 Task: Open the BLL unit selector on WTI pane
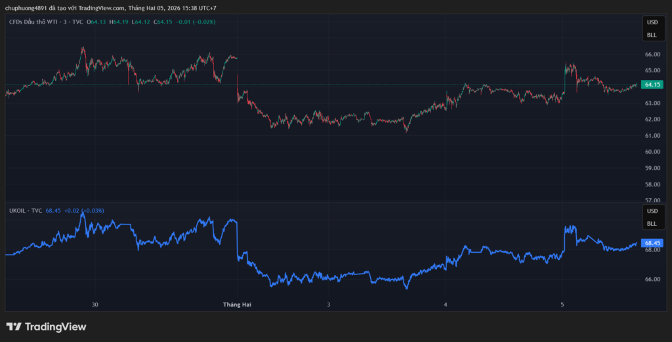point(652,35)
